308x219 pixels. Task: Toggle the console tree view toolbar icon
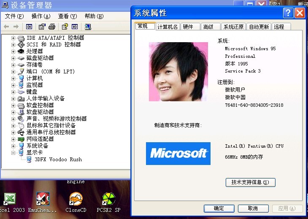click(29, 27)
